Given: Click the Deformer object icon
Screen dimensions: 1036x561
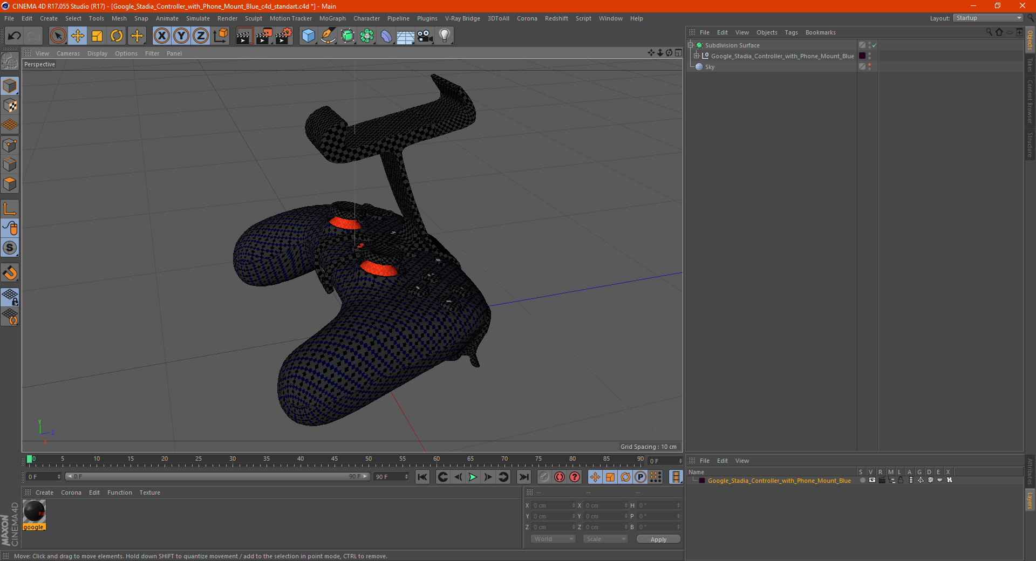Looking at the screenshot, I should point(386,36).
